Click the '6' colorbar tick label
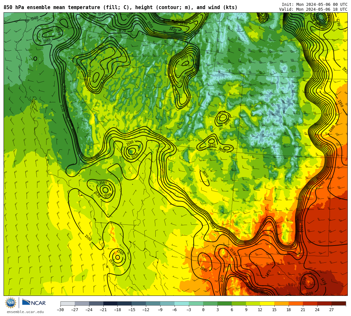This screenshot has height=316, width=351. tap(232, 310)
